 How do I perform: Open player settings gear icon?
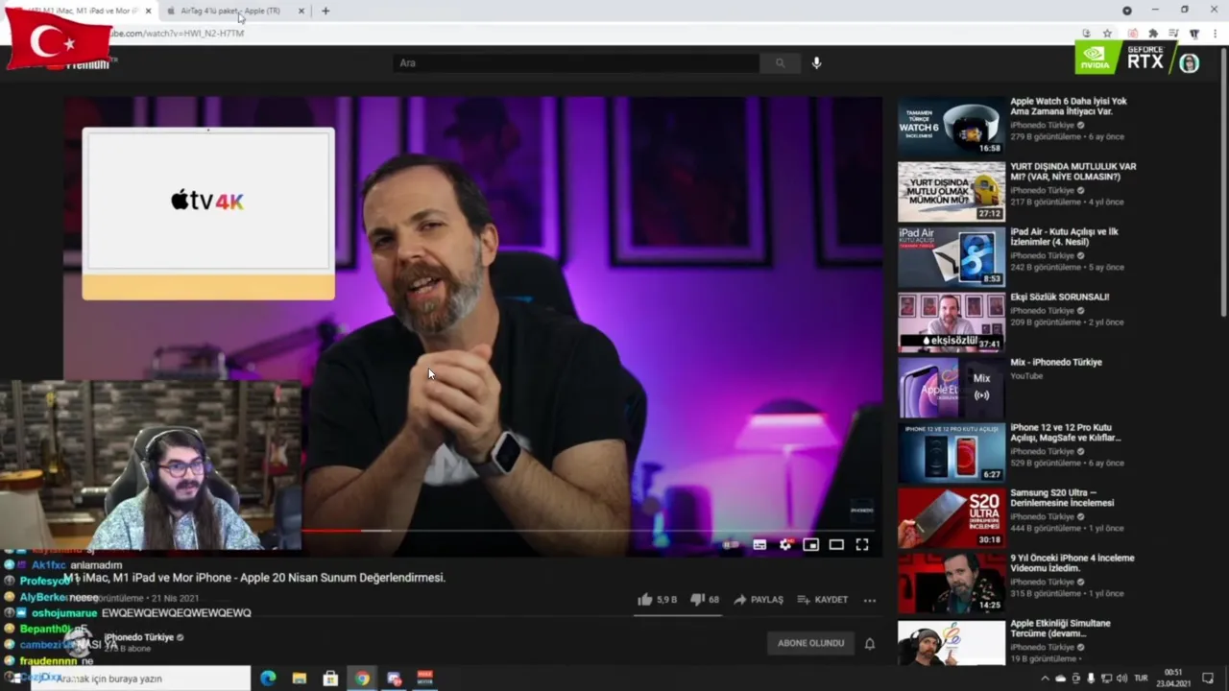[785, 545]
